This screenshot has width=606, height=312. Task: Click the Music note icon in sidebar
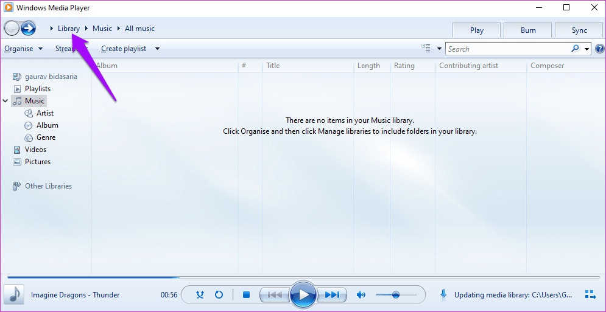click(x=17, y=101)
